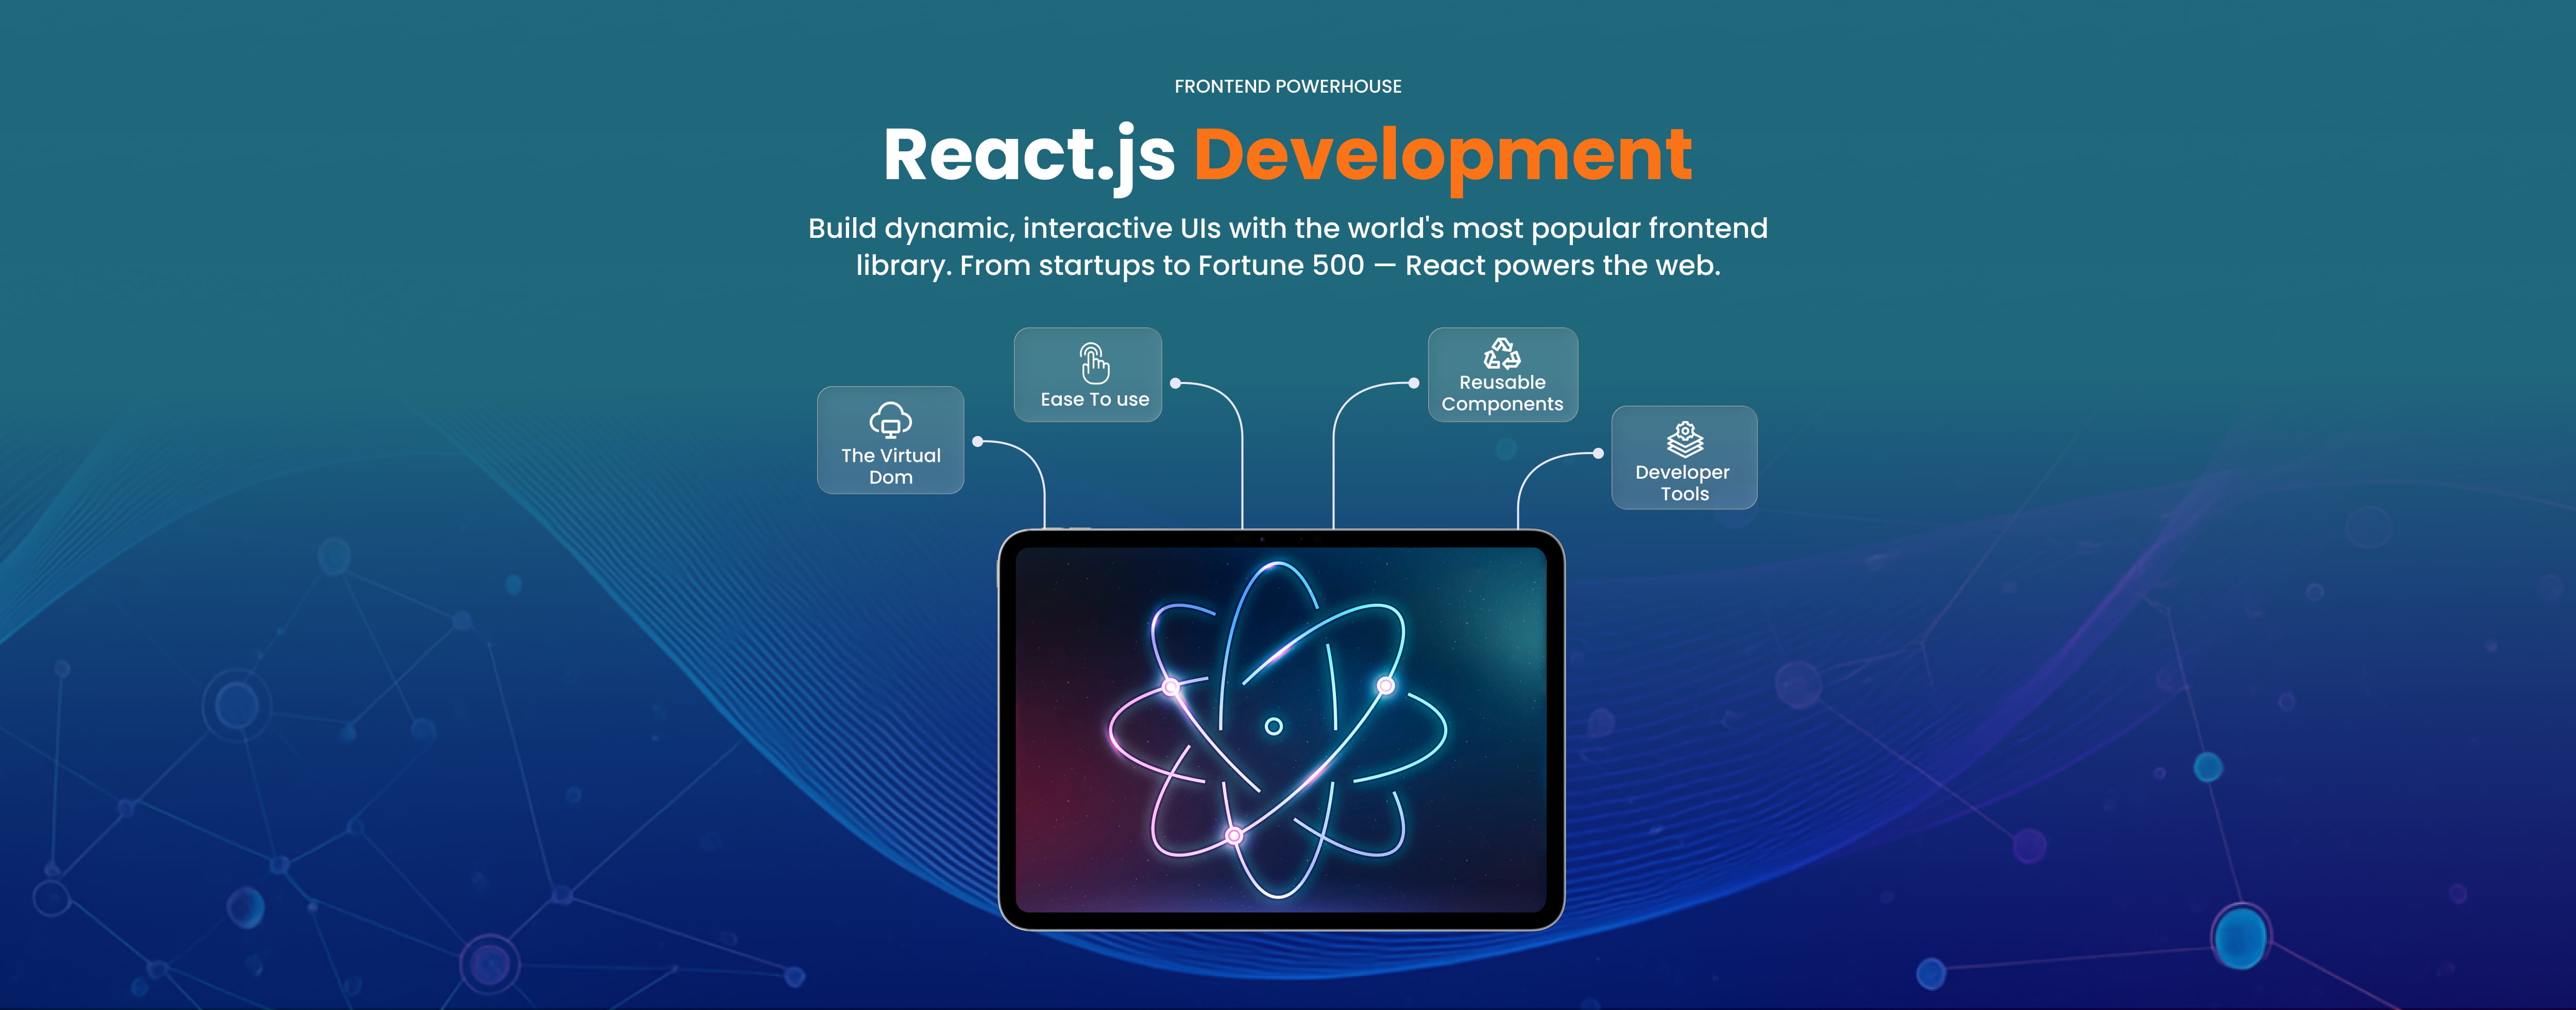Click the connector dot beside Developer Tools card
This screenshot has width=2576, height=1010.
(x=1598, y=454)
